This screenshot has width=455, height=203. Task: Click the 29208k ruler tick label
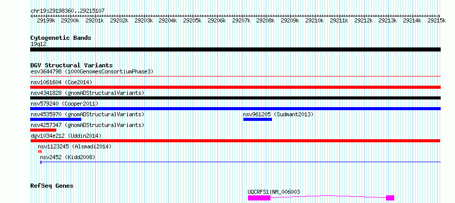[266, 20]
